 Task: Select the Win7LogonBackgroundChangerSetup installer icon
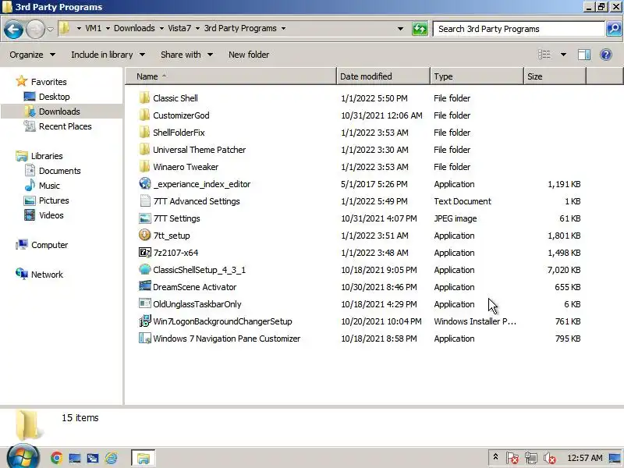tap(145, 321)
